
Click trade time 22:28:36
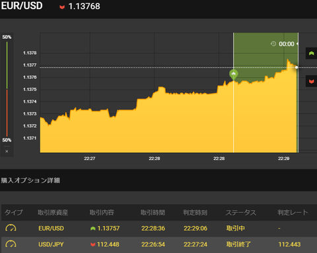click(153, 229)
